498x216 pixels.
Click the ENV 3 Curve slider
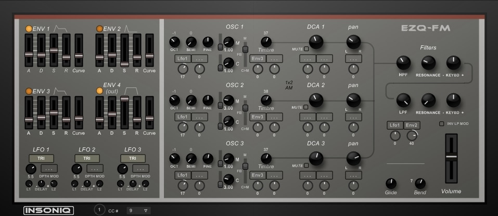coord(79,113)
